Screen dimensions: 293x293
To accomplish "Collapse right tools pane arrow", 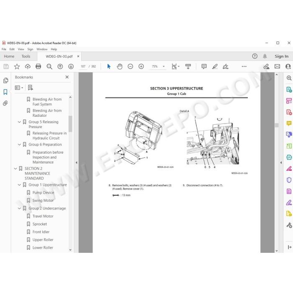I will pos(281,162).
